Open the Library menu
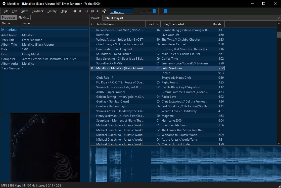 coord(52,11)
